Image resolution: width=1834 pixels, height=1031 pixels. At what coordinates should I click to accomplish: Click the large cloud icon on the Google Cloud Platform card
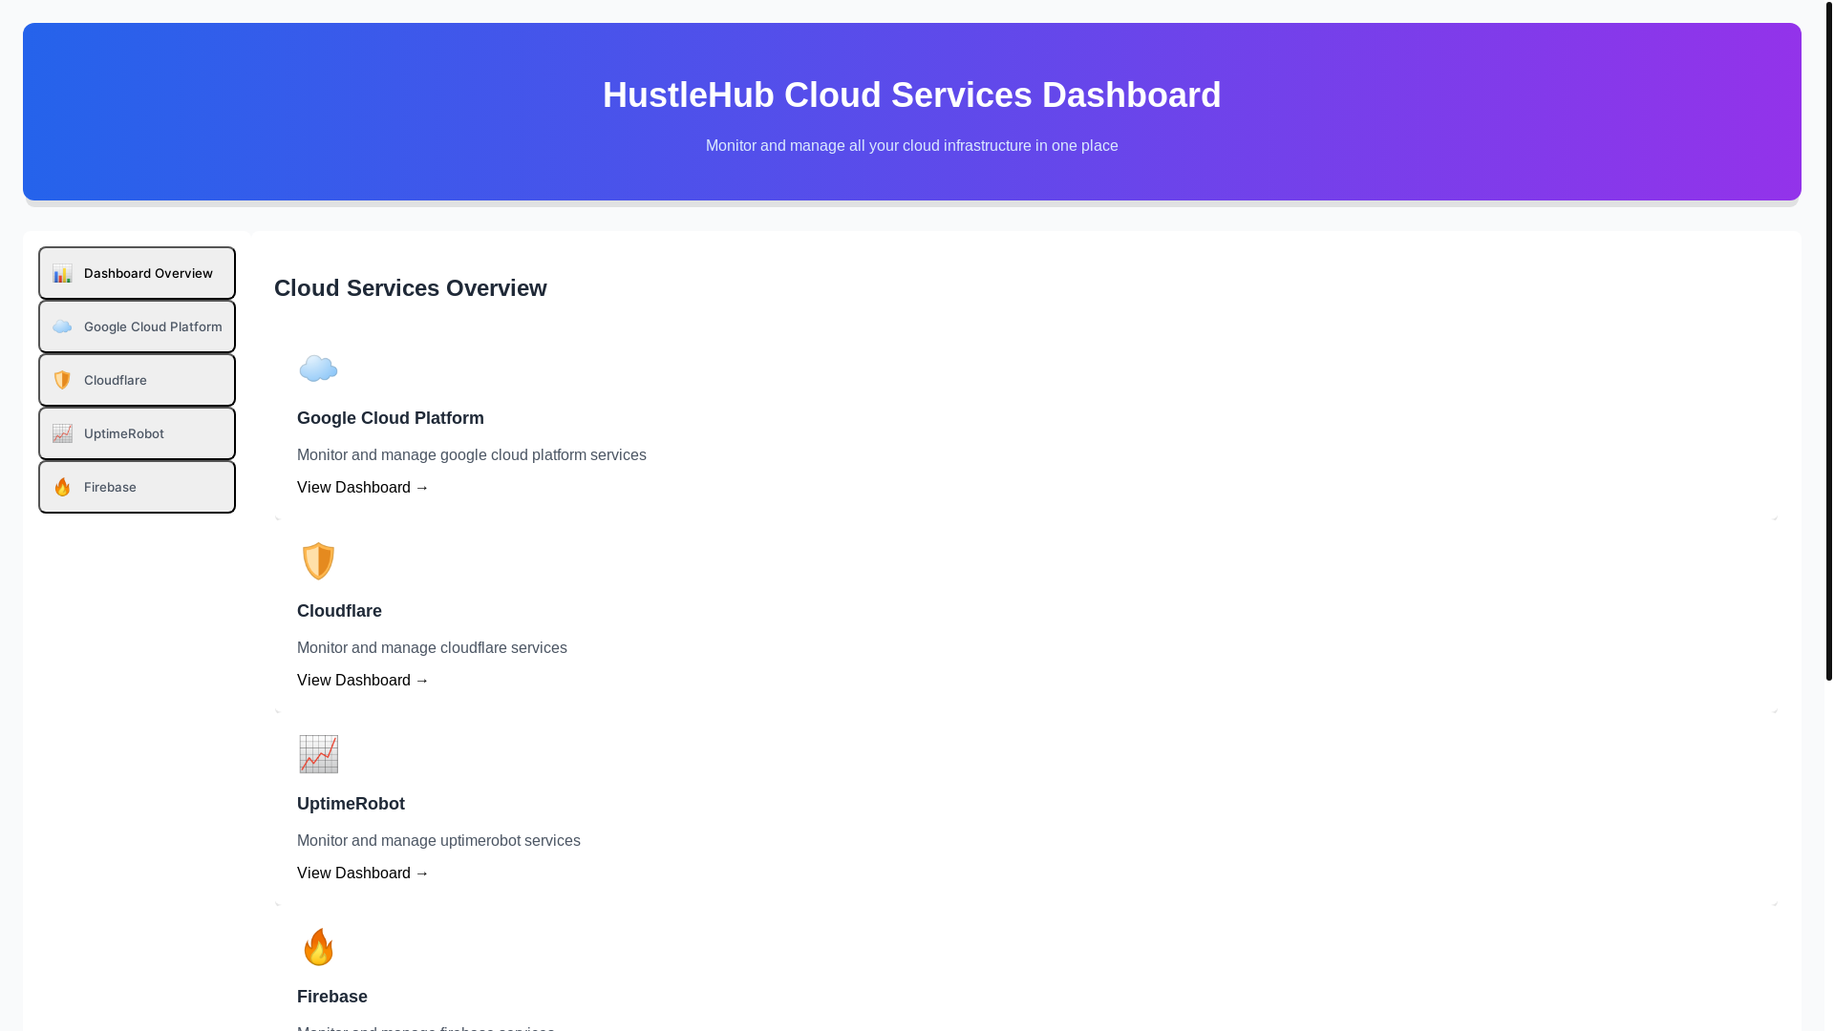318,369
